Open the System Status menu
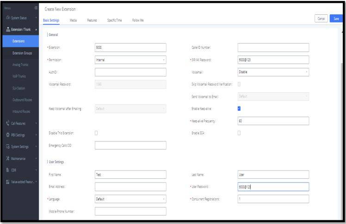 pos(19,18)
